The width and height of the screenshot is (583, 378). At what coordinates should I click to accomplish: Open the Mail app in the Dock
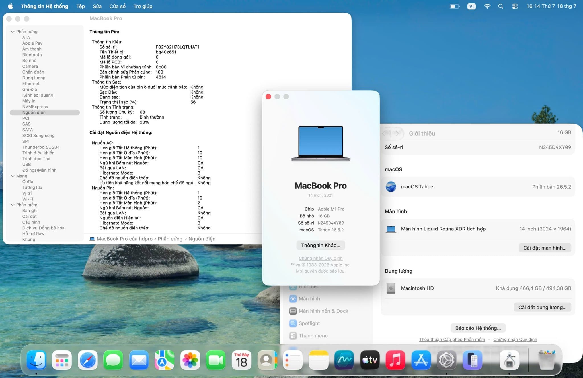pos(139,360)
